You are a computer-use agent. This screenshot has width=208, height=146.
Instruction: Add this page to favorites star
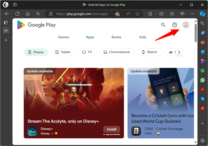click(x=138, y=14)
